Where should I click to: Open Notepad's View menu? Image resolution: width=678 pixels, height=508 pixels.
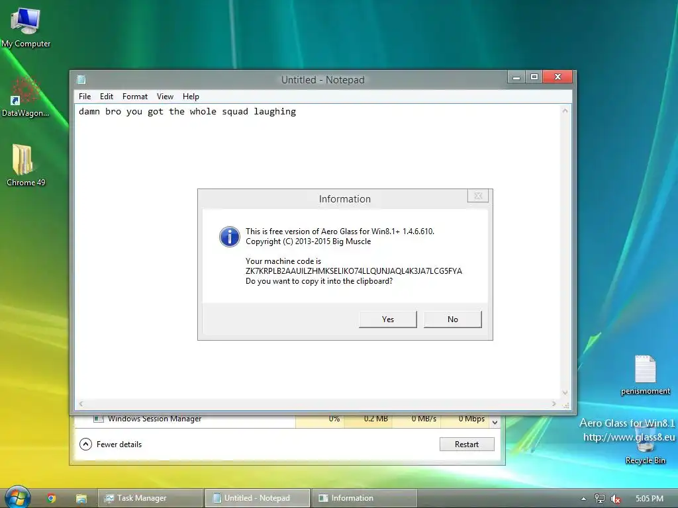point(165,97)
